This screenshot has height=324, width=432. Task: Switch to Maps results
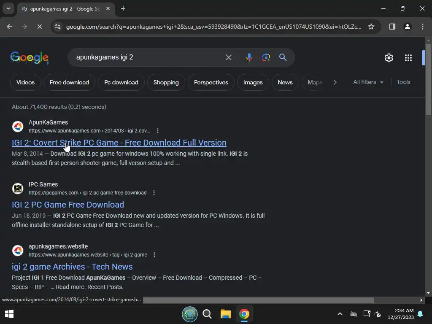click(315, 82)
